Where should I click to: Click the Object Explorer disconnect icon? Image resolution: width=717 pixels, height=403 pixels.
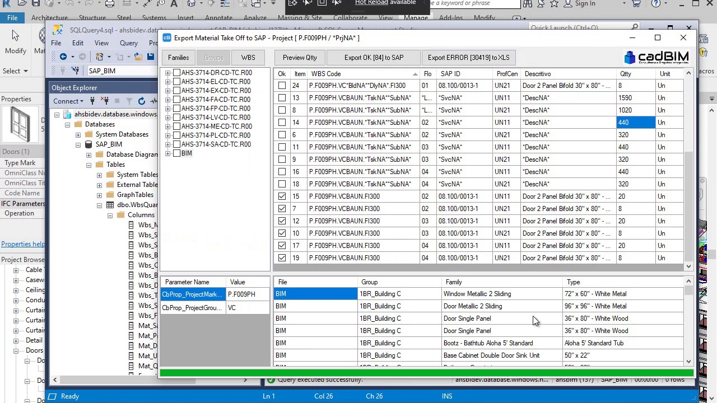(x=105, y=101)
